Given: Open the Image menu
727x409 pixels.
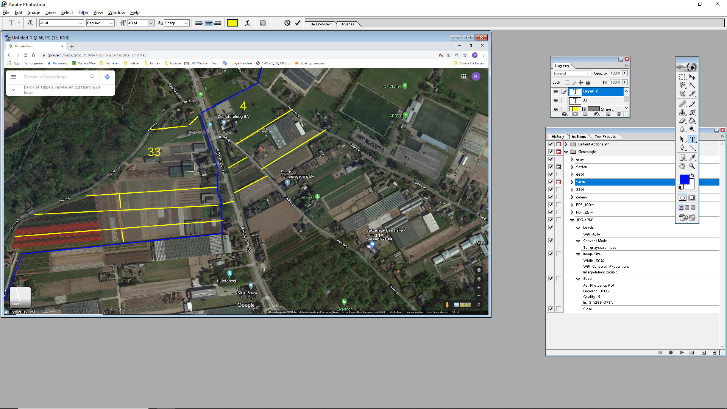Looking at the screenshot, I should tap(34, 12).
